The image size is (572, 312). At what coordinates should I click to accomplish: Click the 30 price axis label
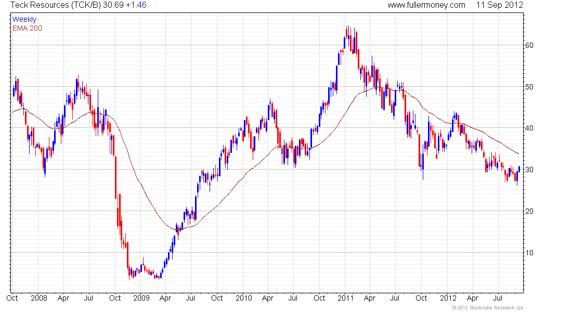coord(529,170)
